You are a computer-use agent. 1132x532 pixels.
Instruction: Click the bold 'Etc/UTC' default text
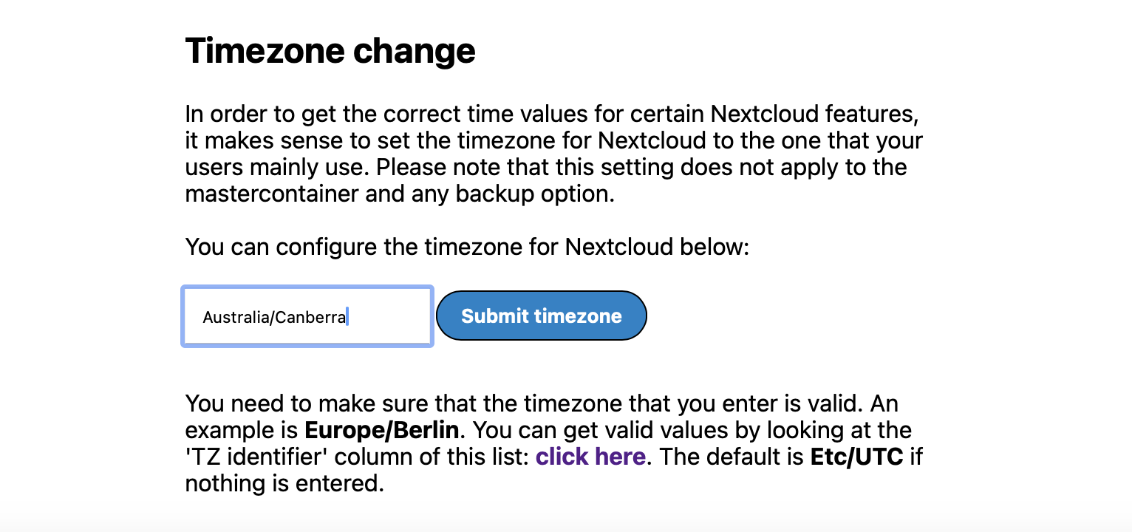[x=856, y=457]
